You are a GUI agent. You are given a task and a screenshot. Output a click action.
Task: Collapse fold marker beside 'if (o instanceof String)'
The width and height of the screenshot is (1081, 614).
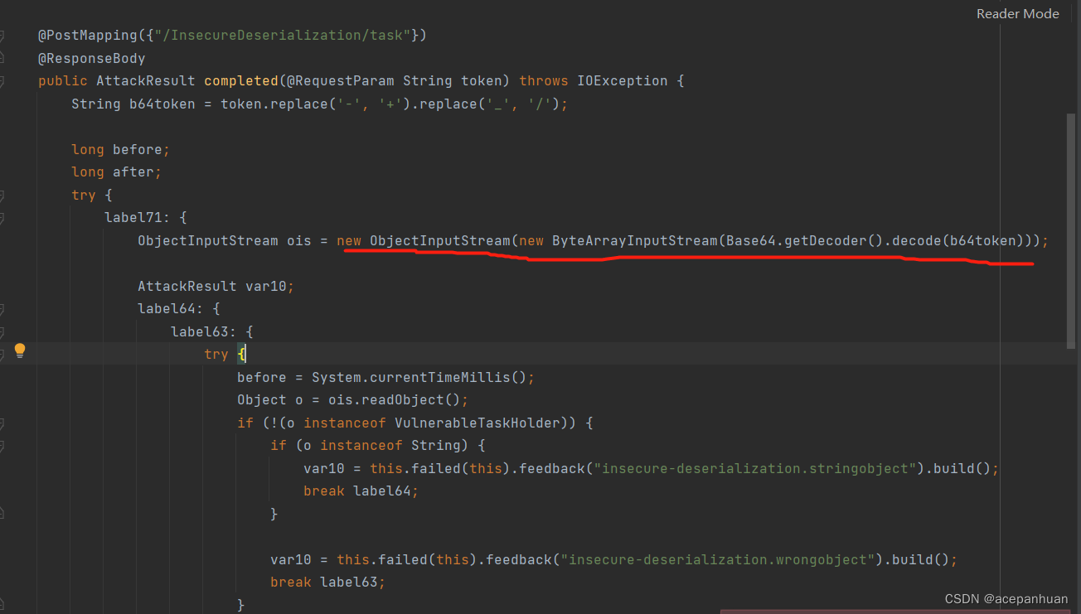(2, 446)
